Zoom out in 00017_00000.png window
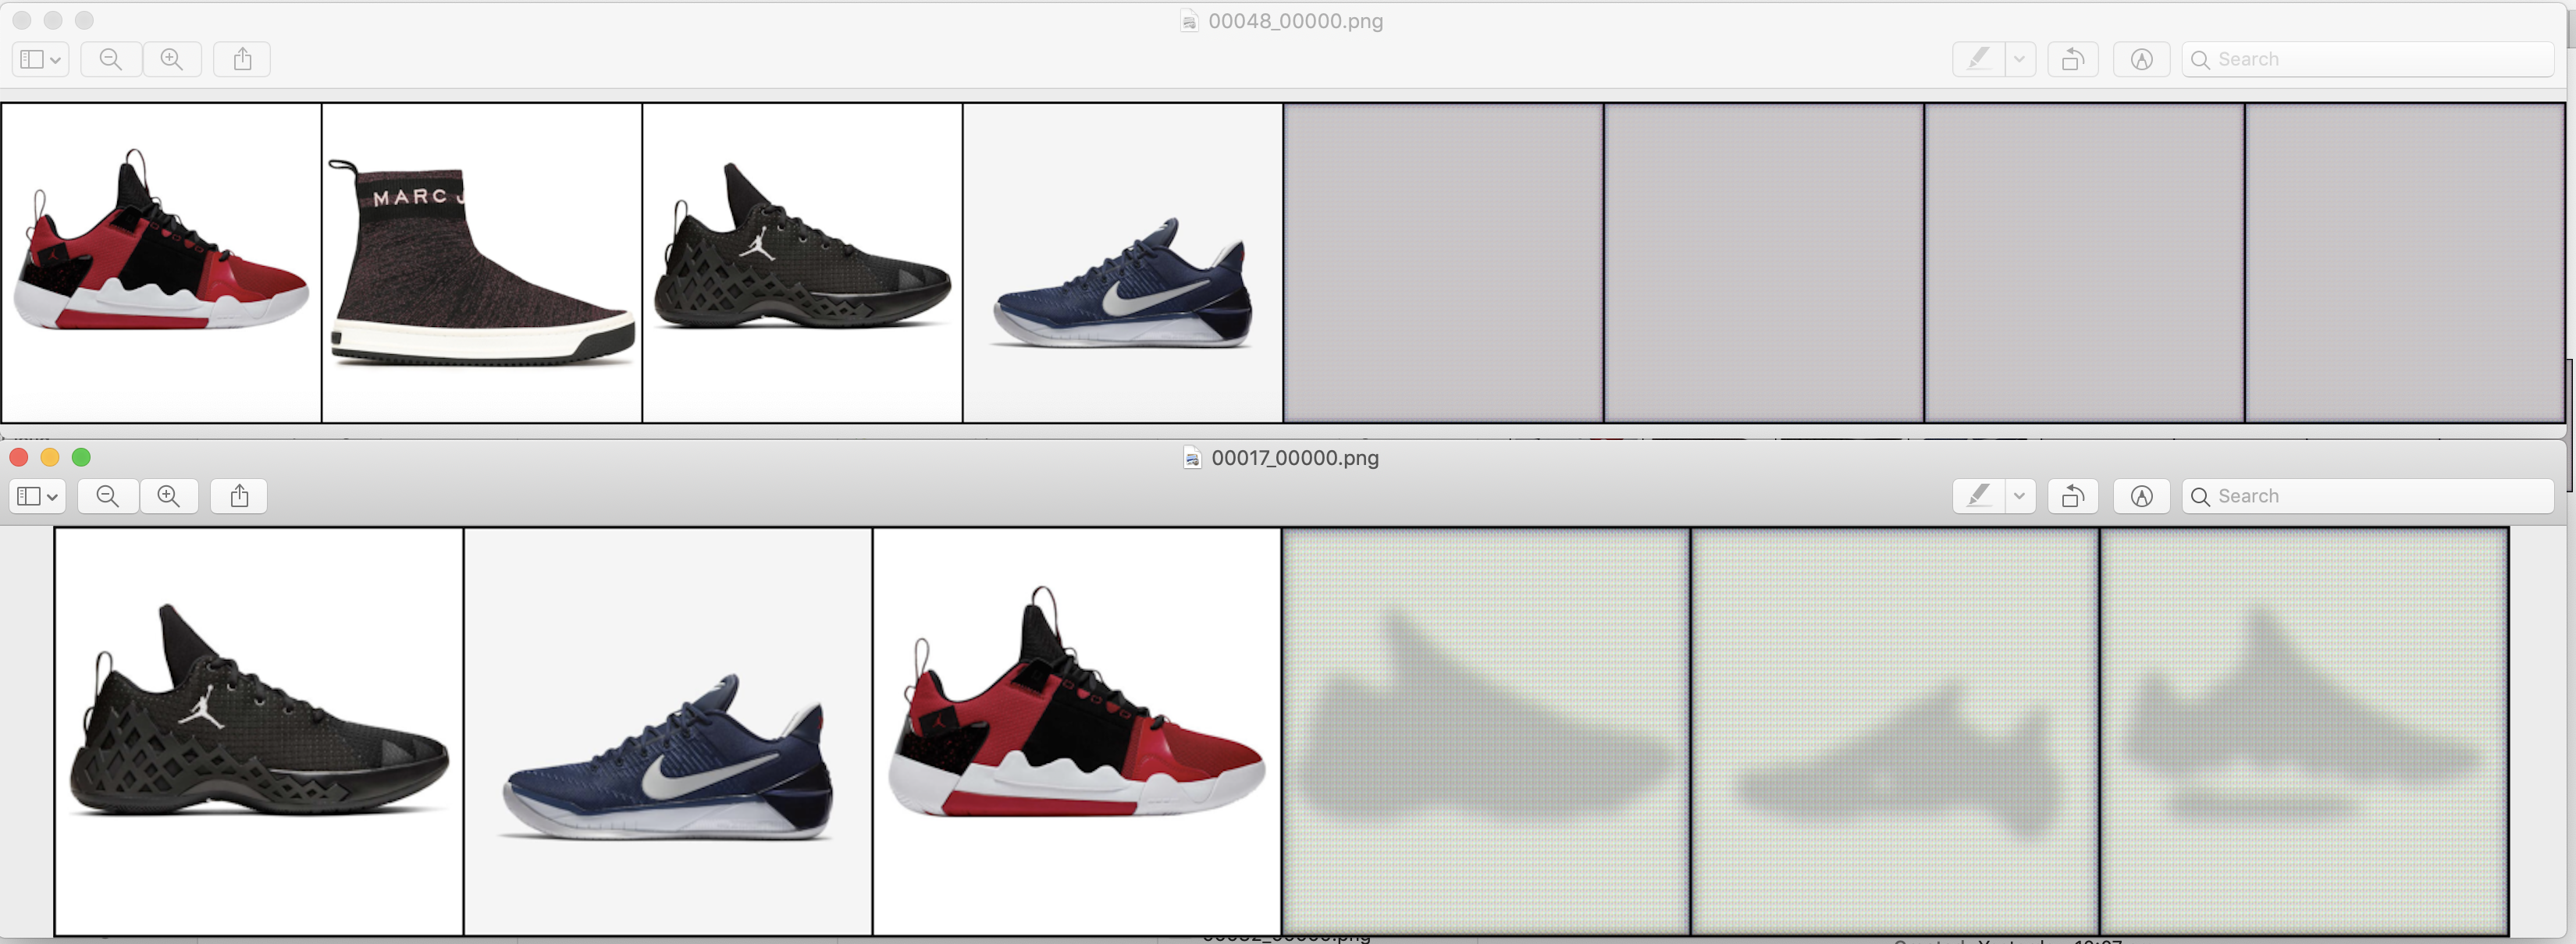The width and height of the screenshot is (2576, 944). click(108, 496)
